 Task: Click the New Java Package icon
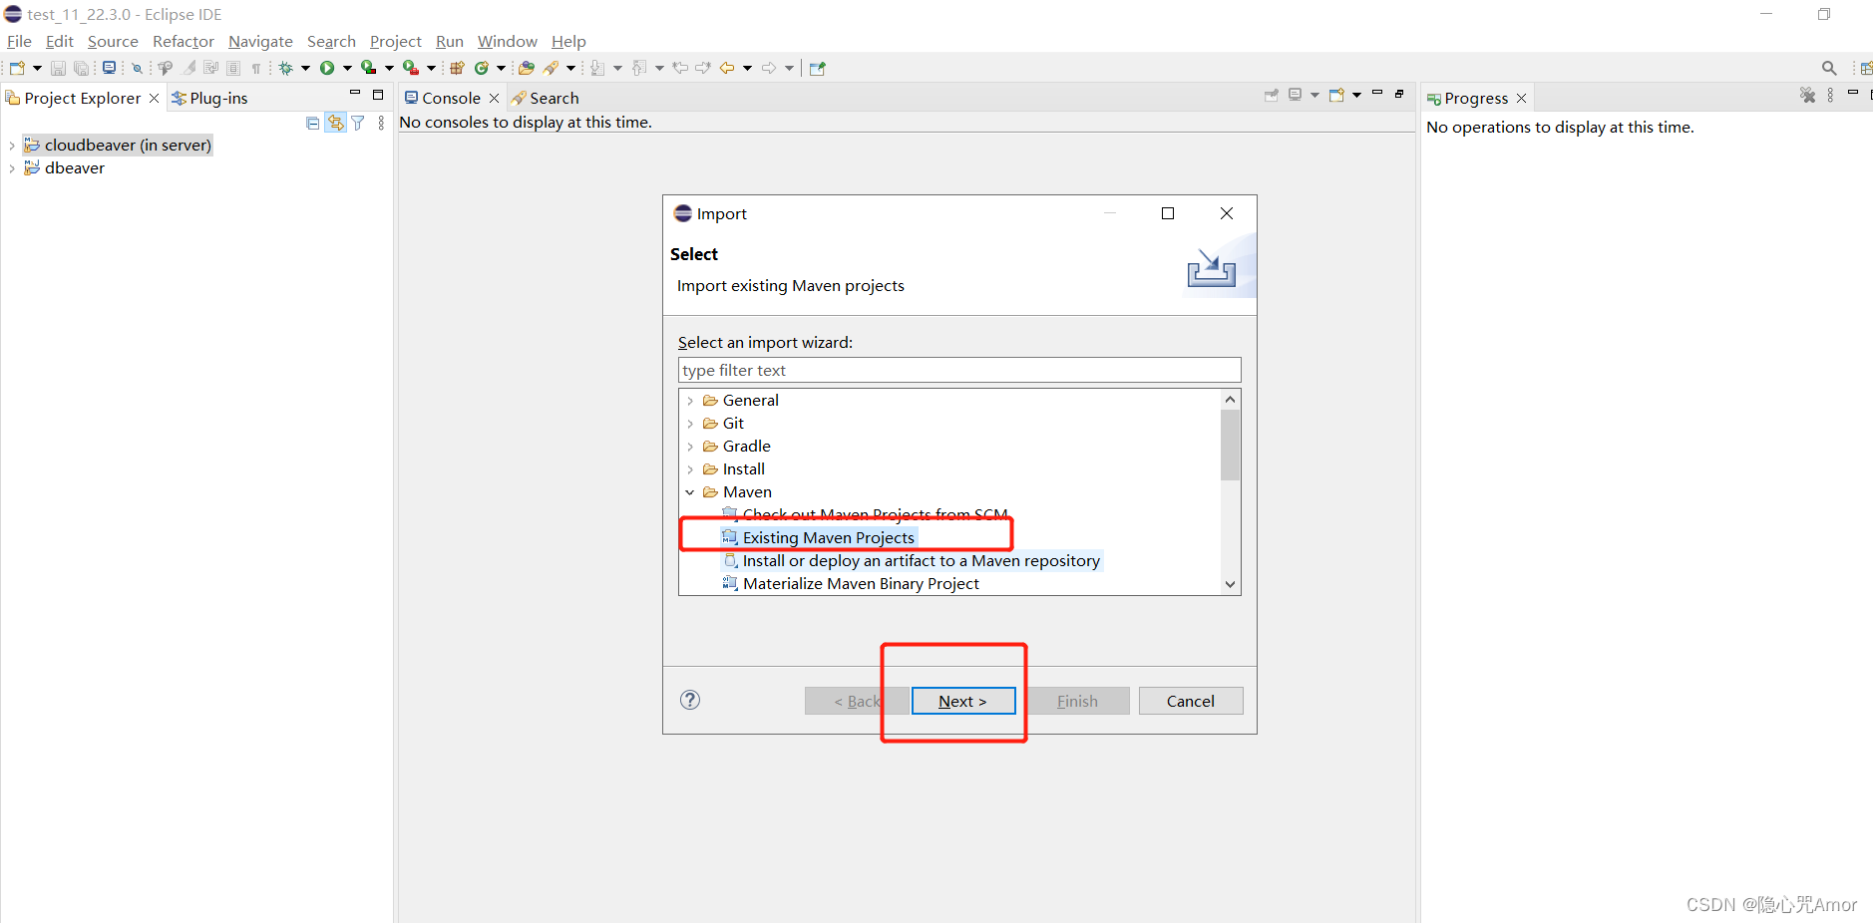click(x=457, y=68)
